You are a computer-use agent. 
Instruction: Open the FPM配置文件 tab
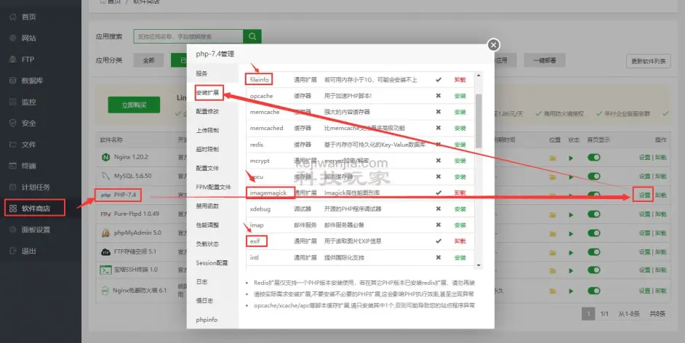(213, 187)
